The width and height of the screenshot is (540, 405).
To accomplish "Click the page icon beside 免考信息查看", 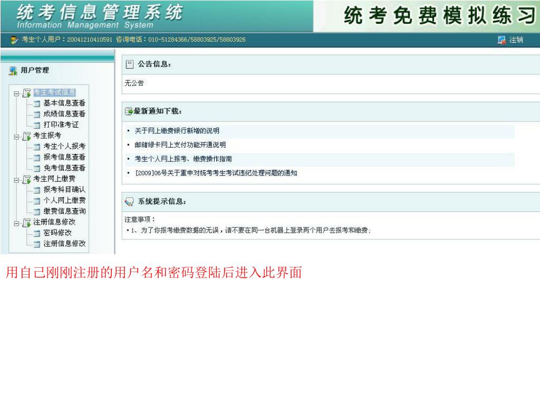I will 37,169.
